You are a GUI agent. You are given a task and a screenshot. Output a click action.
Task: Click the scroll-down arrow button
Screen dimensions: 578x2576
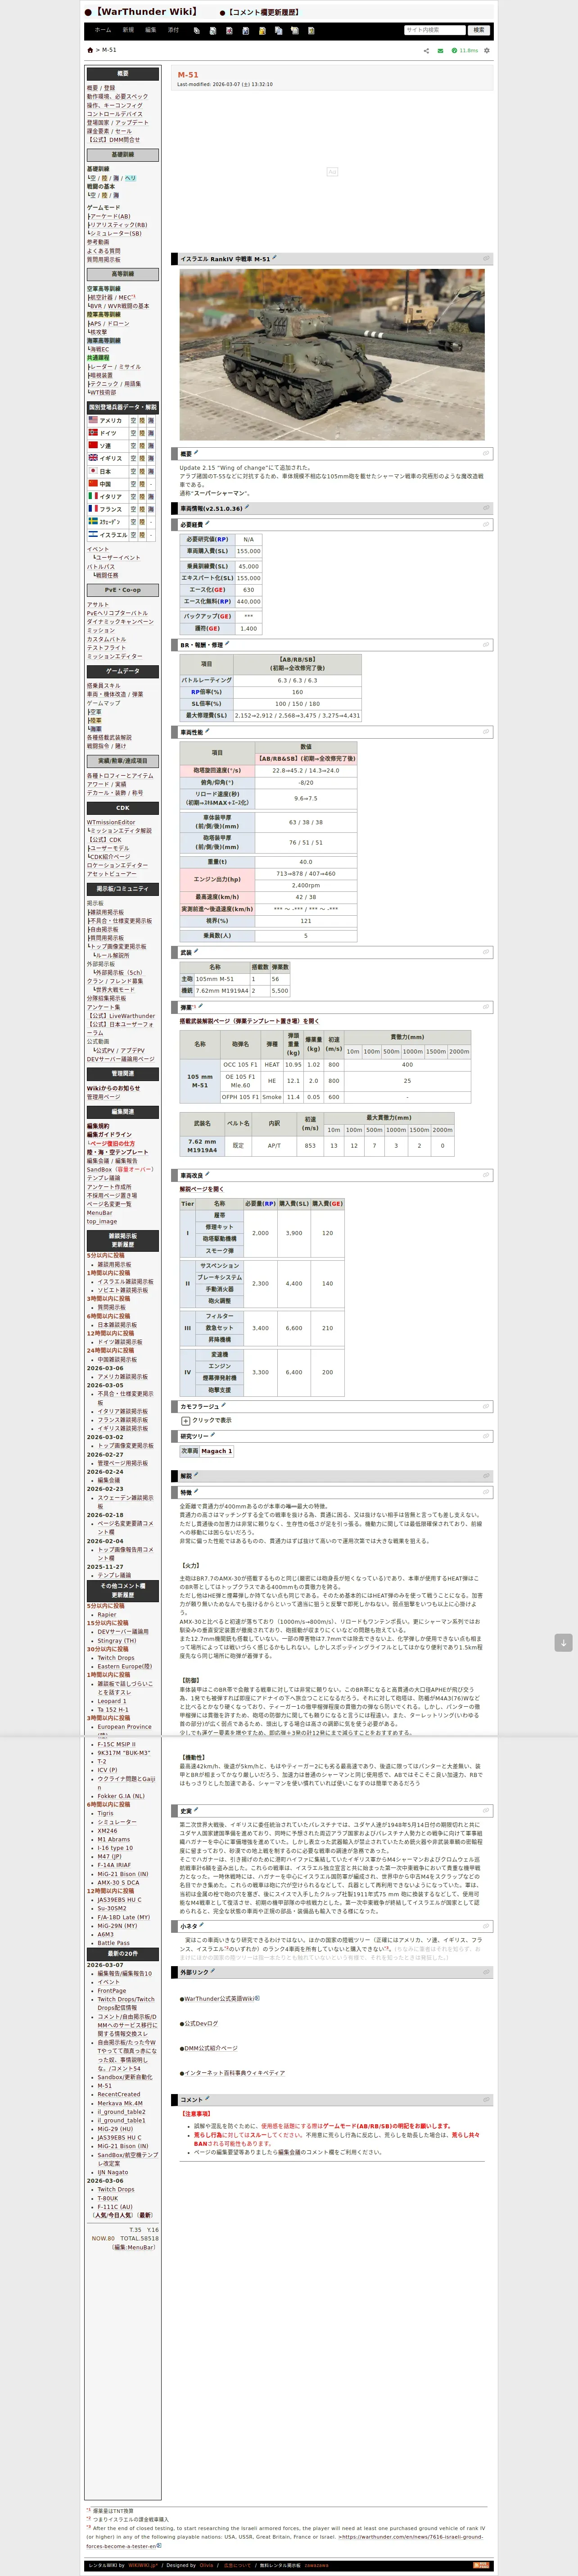coord(563,1642)
